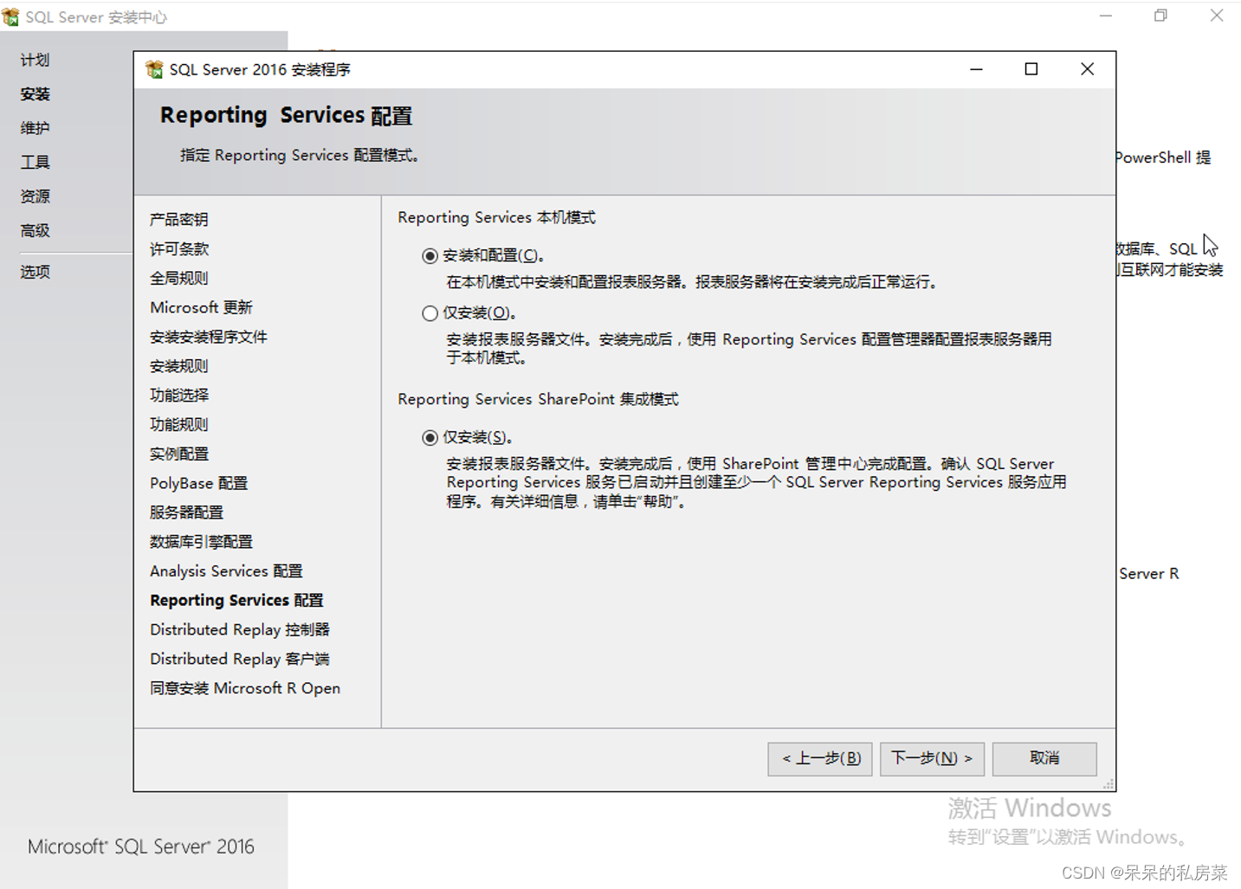1241x889 pixels.
Task: Open 工具 in Installation Center sidebar
Action: pyautogui.click(x=36, y=162)
